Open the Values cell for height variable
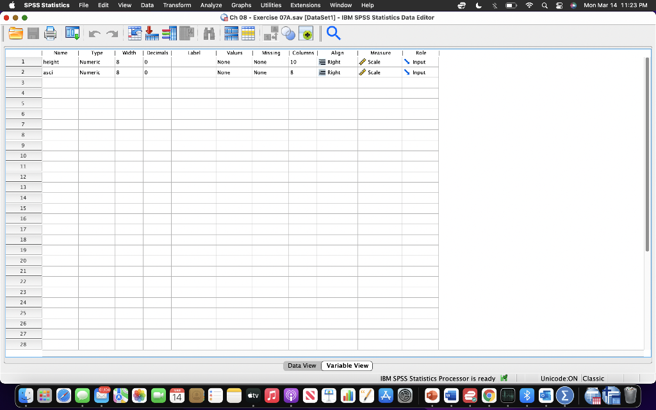 pyautogui.click(x=234, y=61)
